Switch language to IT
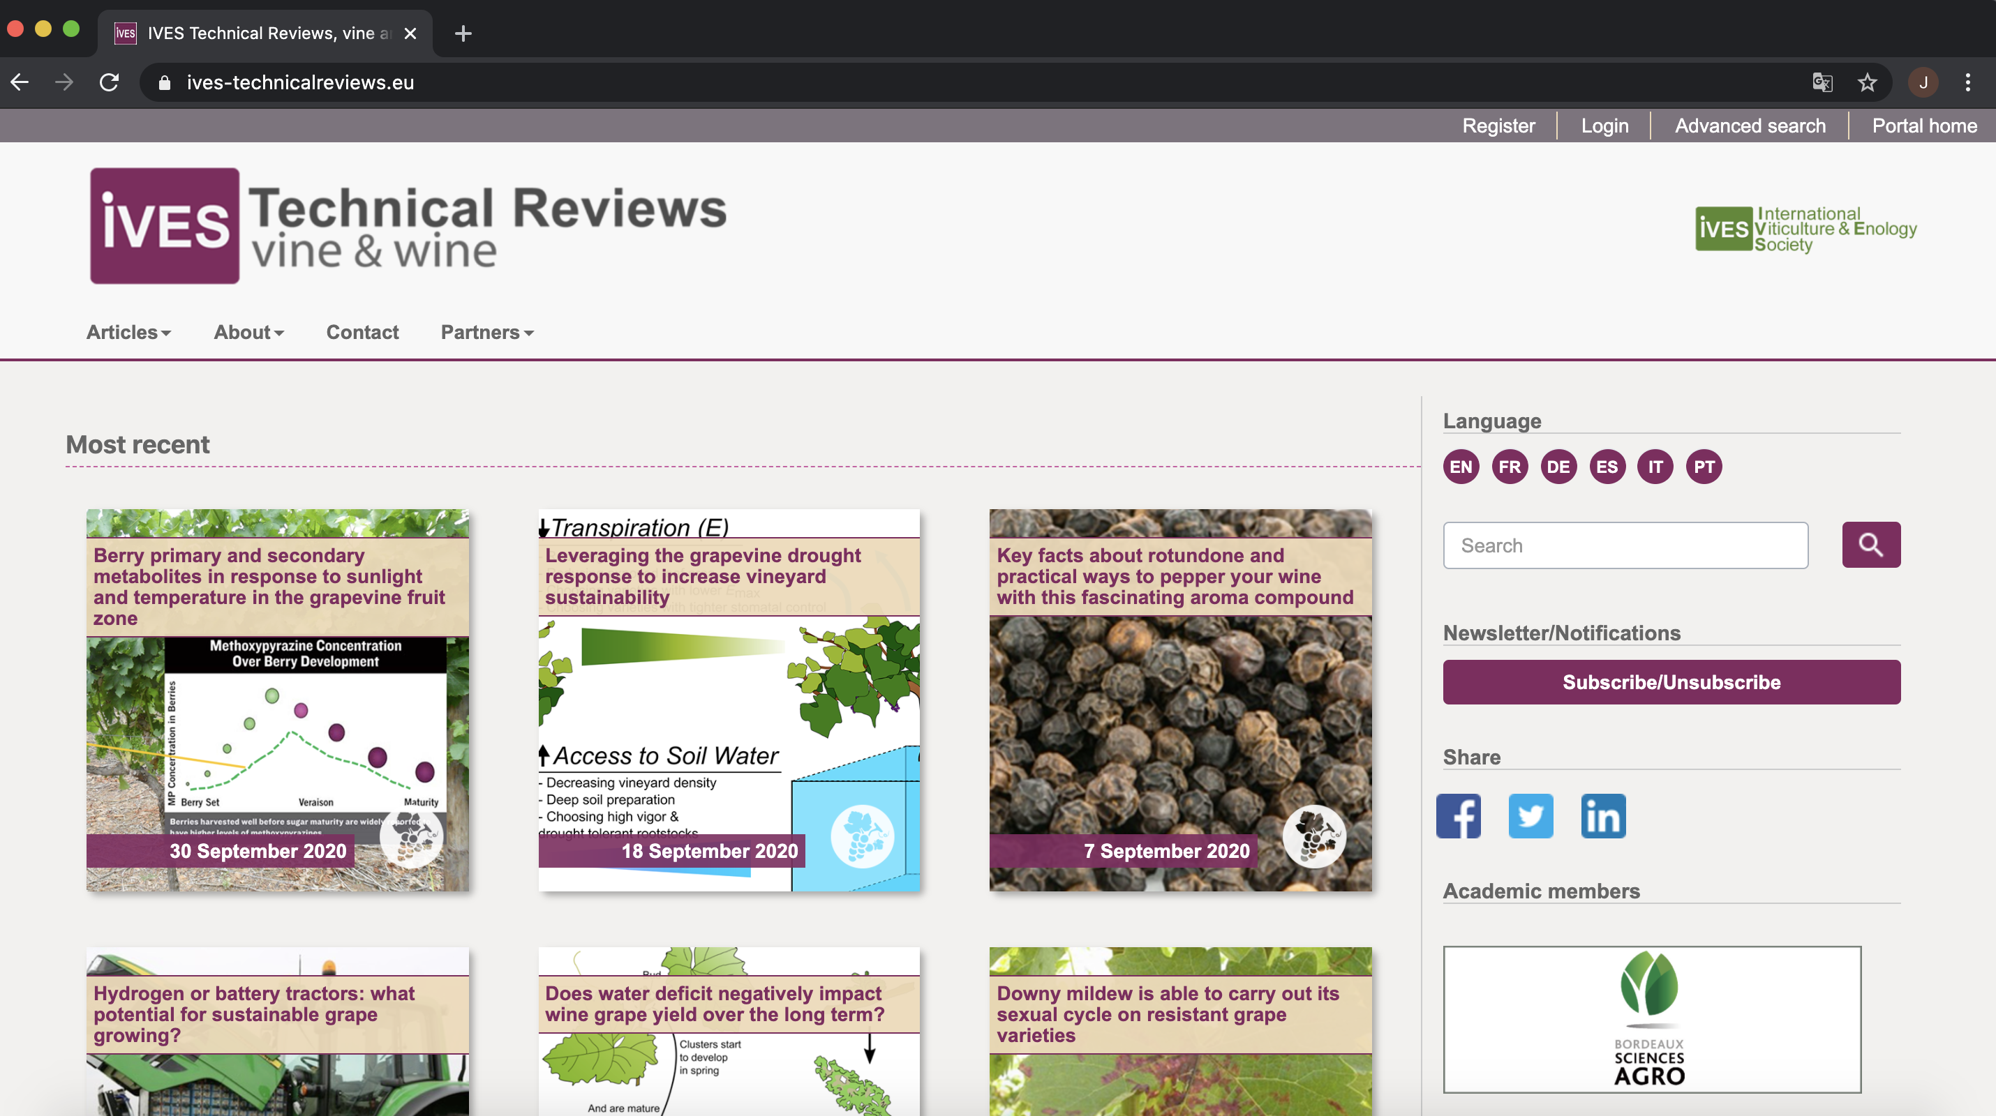 click(x=1655, y=466)
